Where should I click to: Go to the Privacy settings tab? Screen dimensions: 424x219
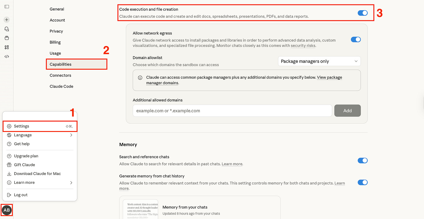click(56, 31)
